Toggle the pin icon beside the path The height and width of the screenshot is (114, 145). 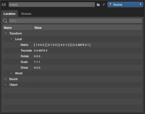(x=104, y=5)
